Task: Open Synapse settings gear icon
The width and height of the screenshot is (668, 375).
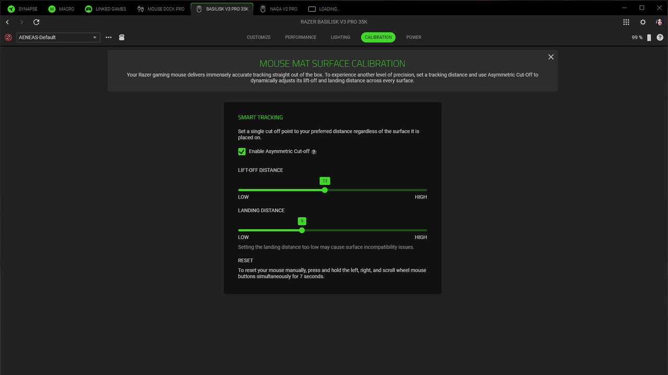Action: coord(643,22)
